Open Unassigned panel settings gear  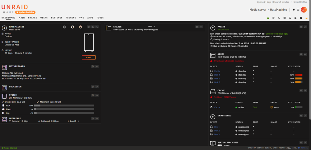[x=301, y=116]
